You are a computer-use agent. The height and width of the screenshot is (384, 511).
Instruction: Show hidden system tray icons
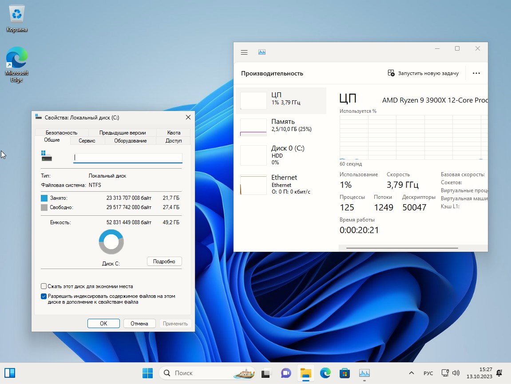[x=412, y=373]
